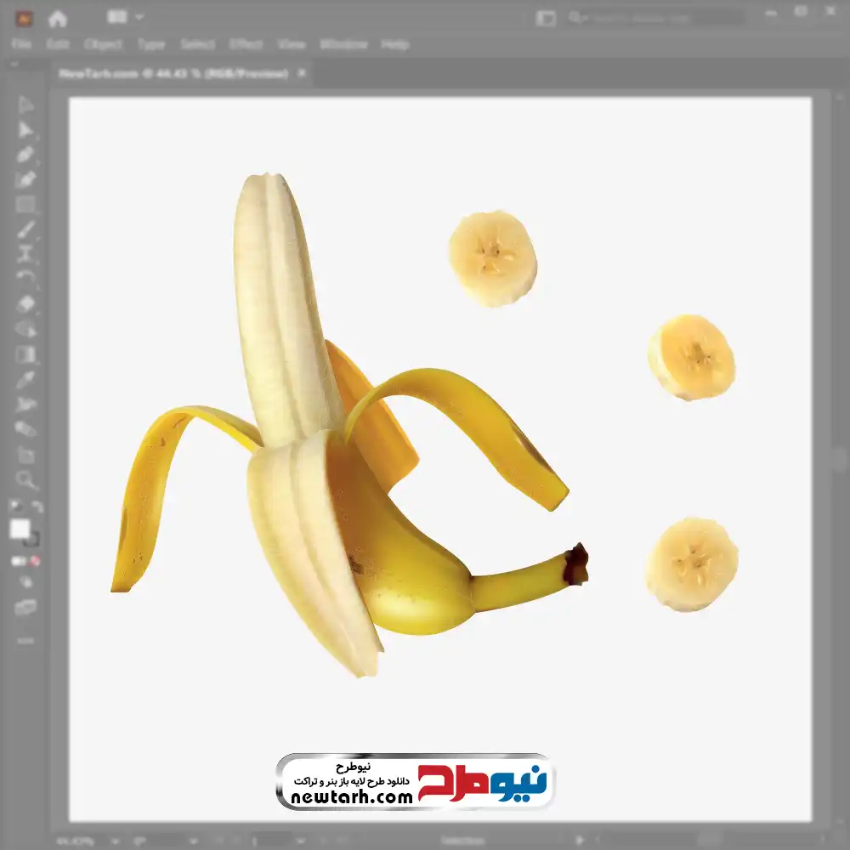Activate the Eraser tool
The width and height of the screenshot is (850, 850).
25,303
